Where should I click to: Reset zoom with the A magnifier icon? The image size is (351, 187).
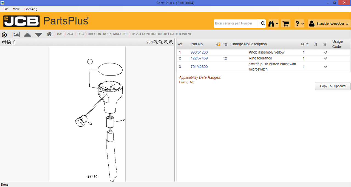(x=156, y=42)
